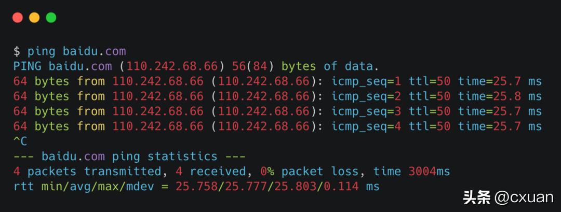
Task: Click the "^C" interrupt line
Action: (20, 141)
